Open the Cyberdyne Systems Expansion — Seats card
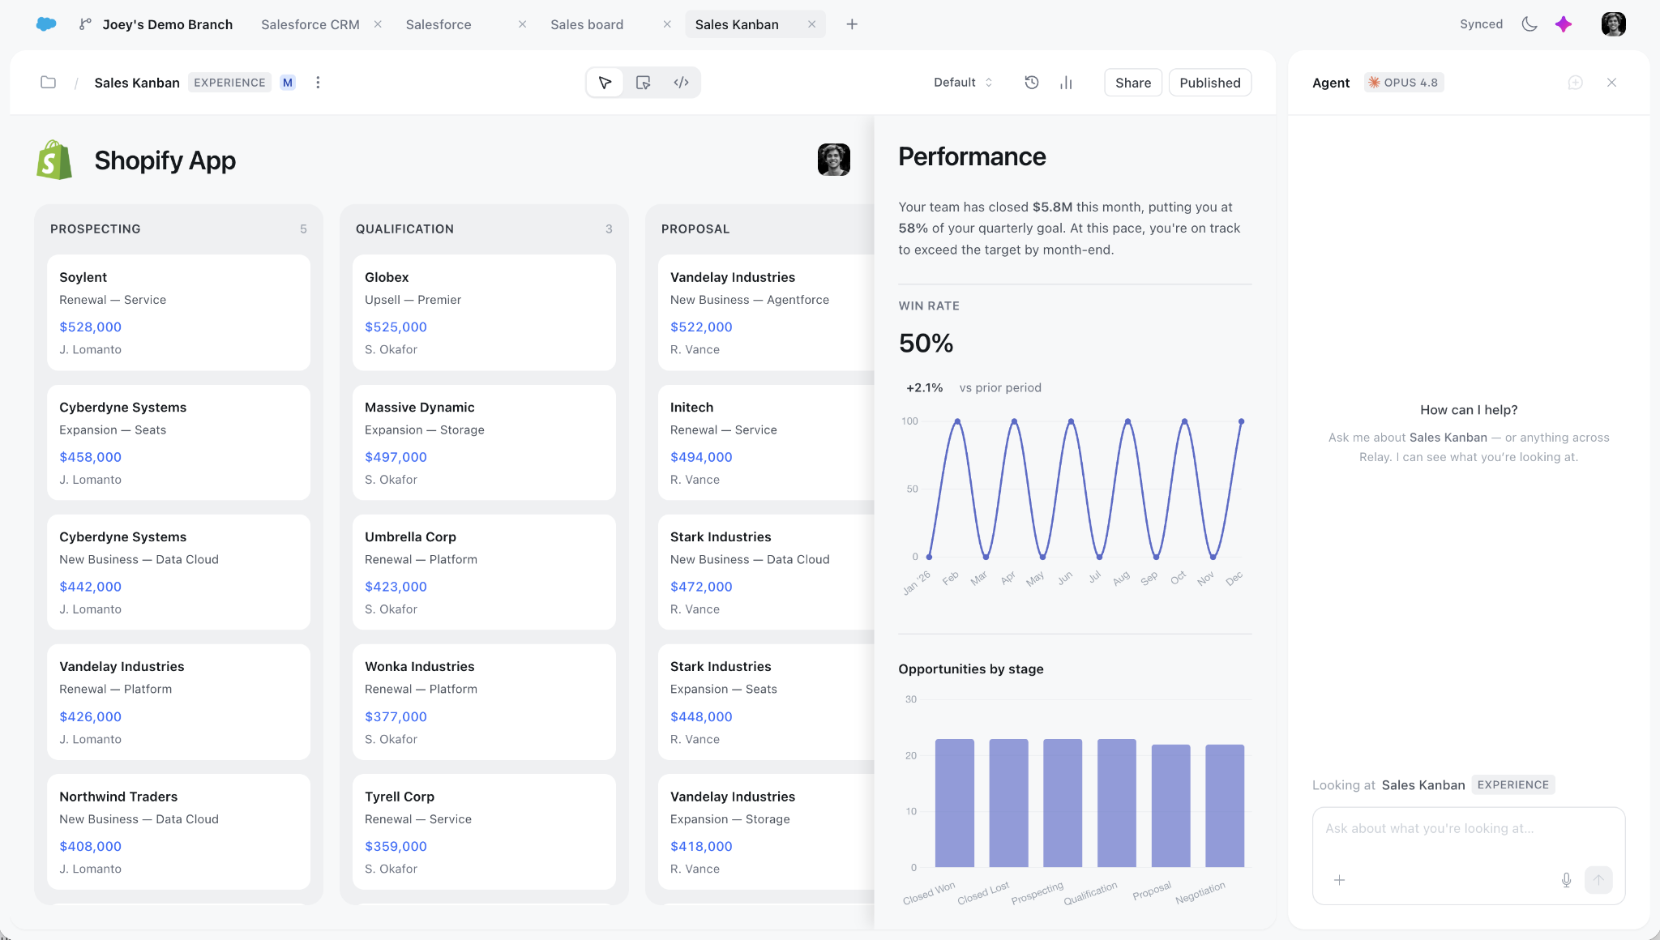This screenshot has height=940, width=1660. tap(178, 442)
